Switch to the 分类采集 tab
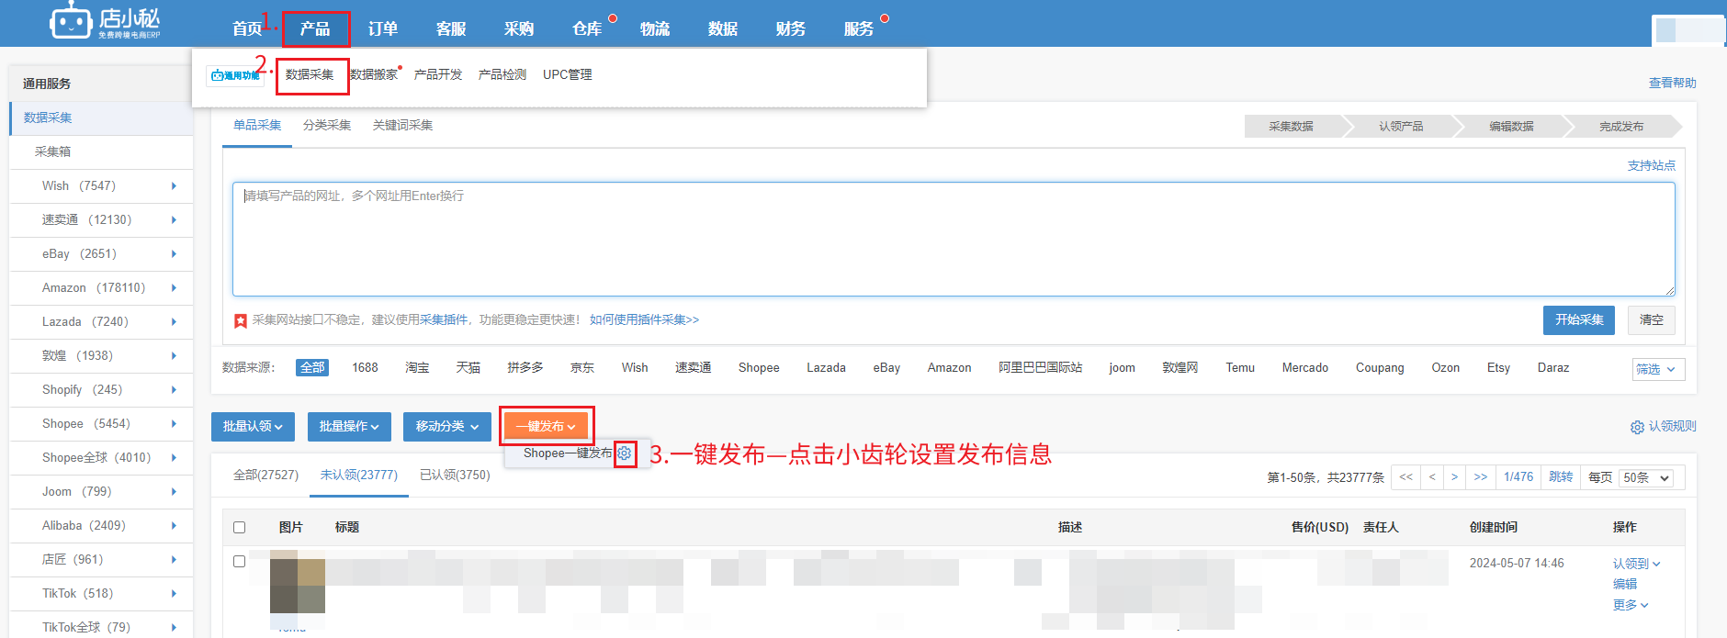Viewport: 1727px width, 638px height. tap(327, 126)
